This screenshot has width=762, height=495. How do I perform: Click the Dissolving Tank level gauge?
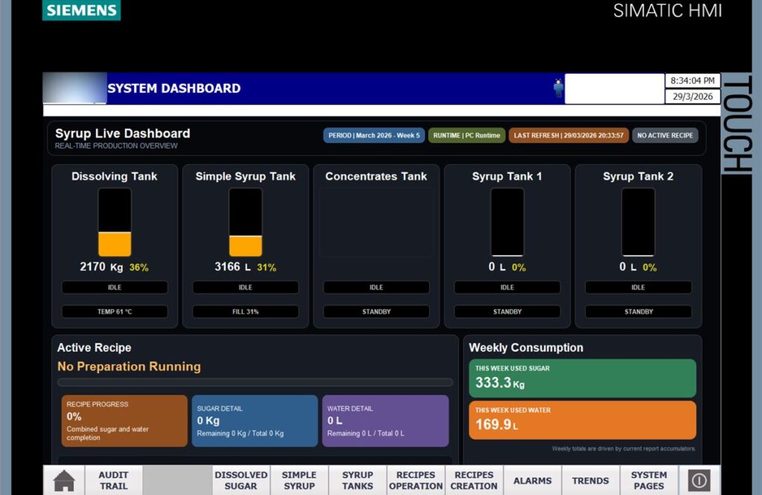115,222
